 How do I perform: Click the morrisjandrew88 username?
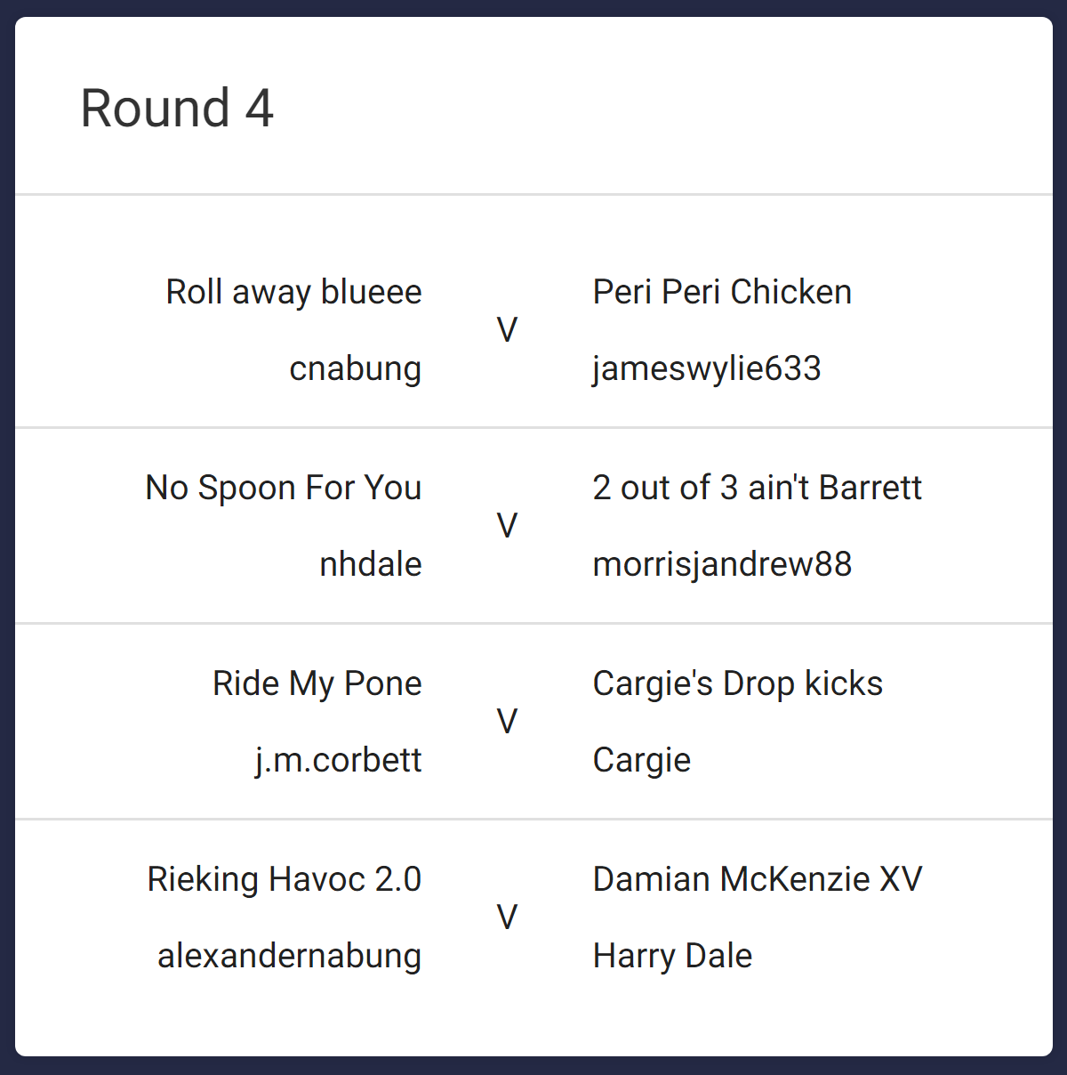tap(722, 565)
